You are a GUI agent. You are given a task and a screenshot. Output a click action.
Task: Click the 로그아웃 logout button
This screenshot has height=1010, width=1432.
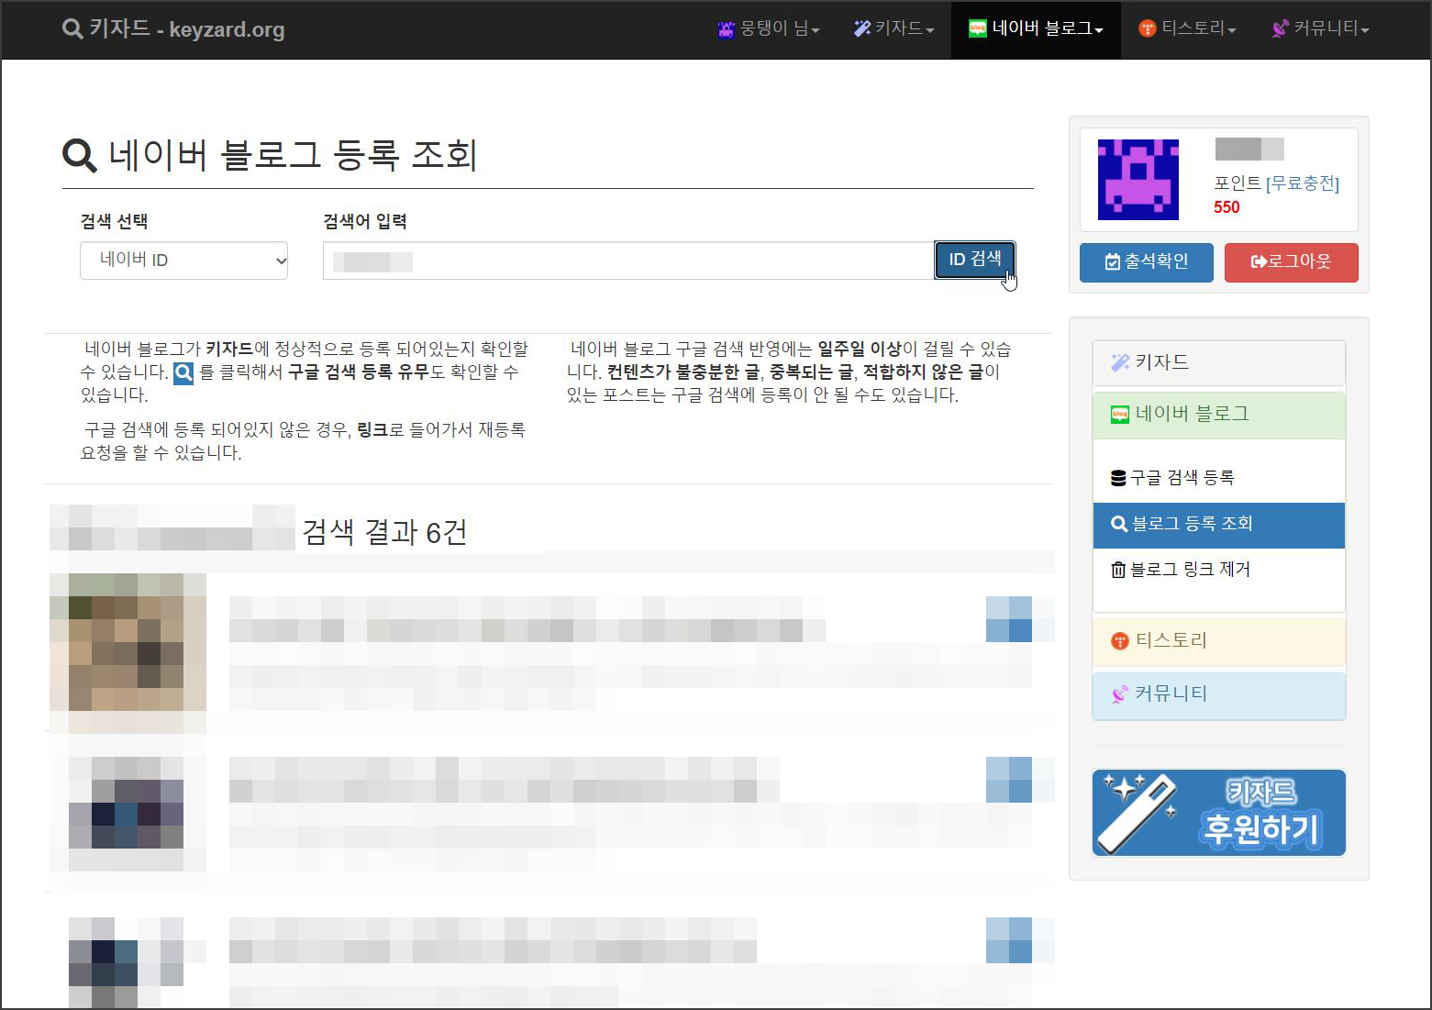point(1291,262)
